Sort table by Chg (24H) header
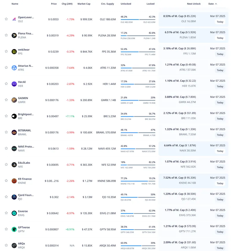 (67, 4)
